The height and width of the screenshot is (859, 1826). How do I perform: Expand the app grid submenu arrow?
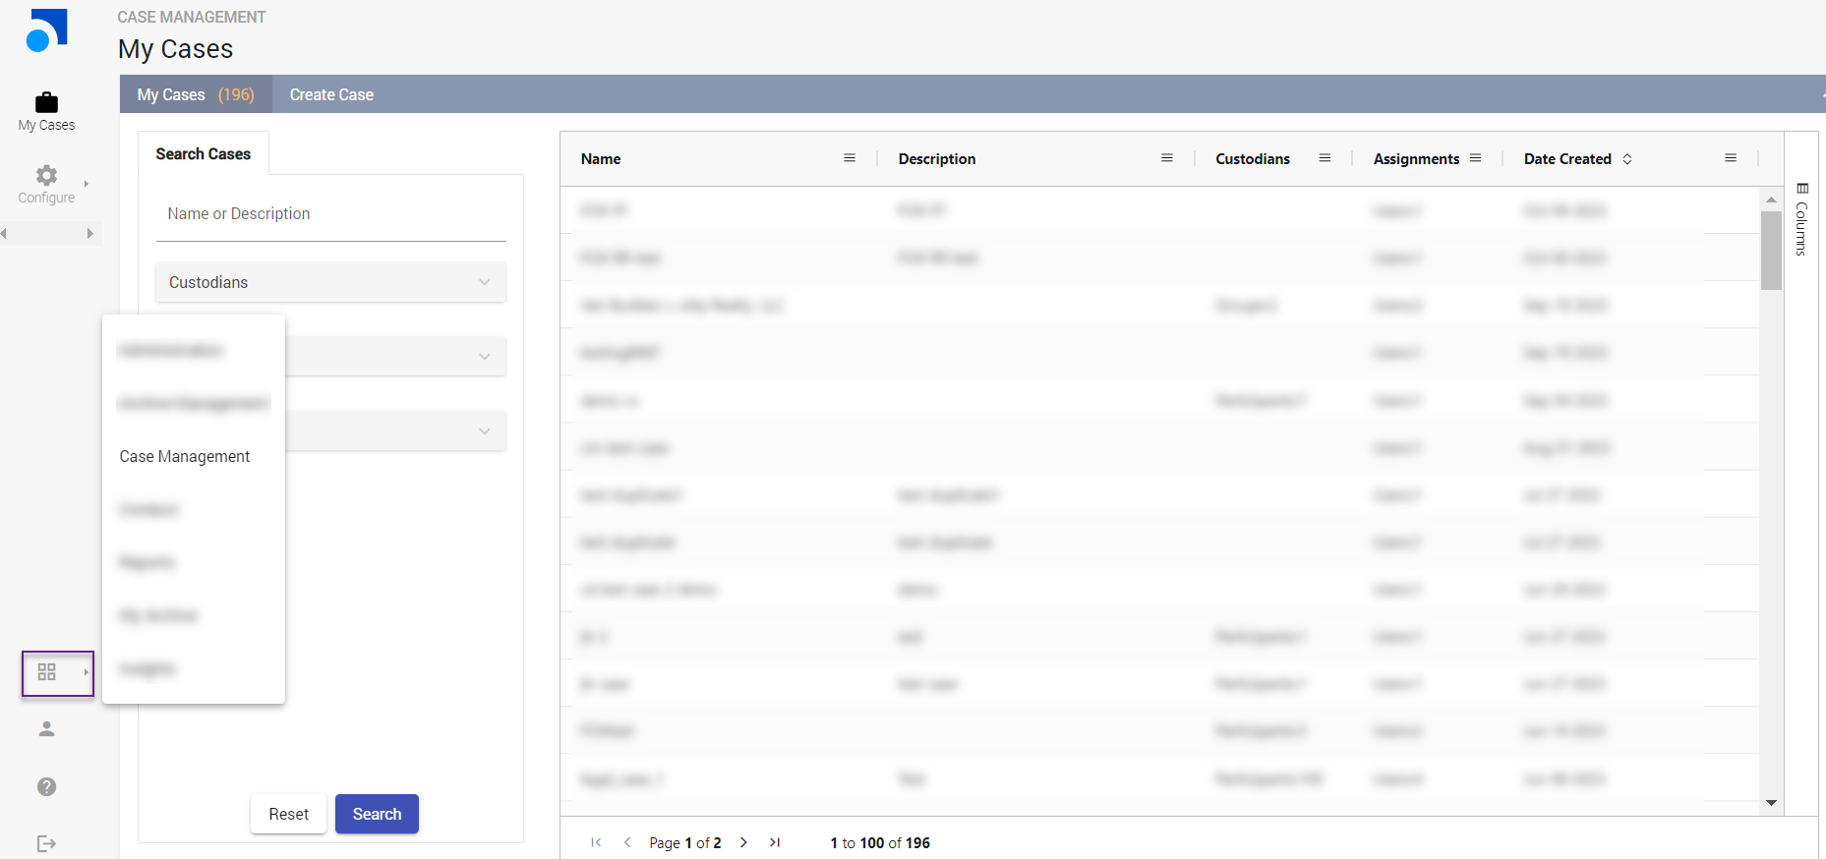[87, 672]
